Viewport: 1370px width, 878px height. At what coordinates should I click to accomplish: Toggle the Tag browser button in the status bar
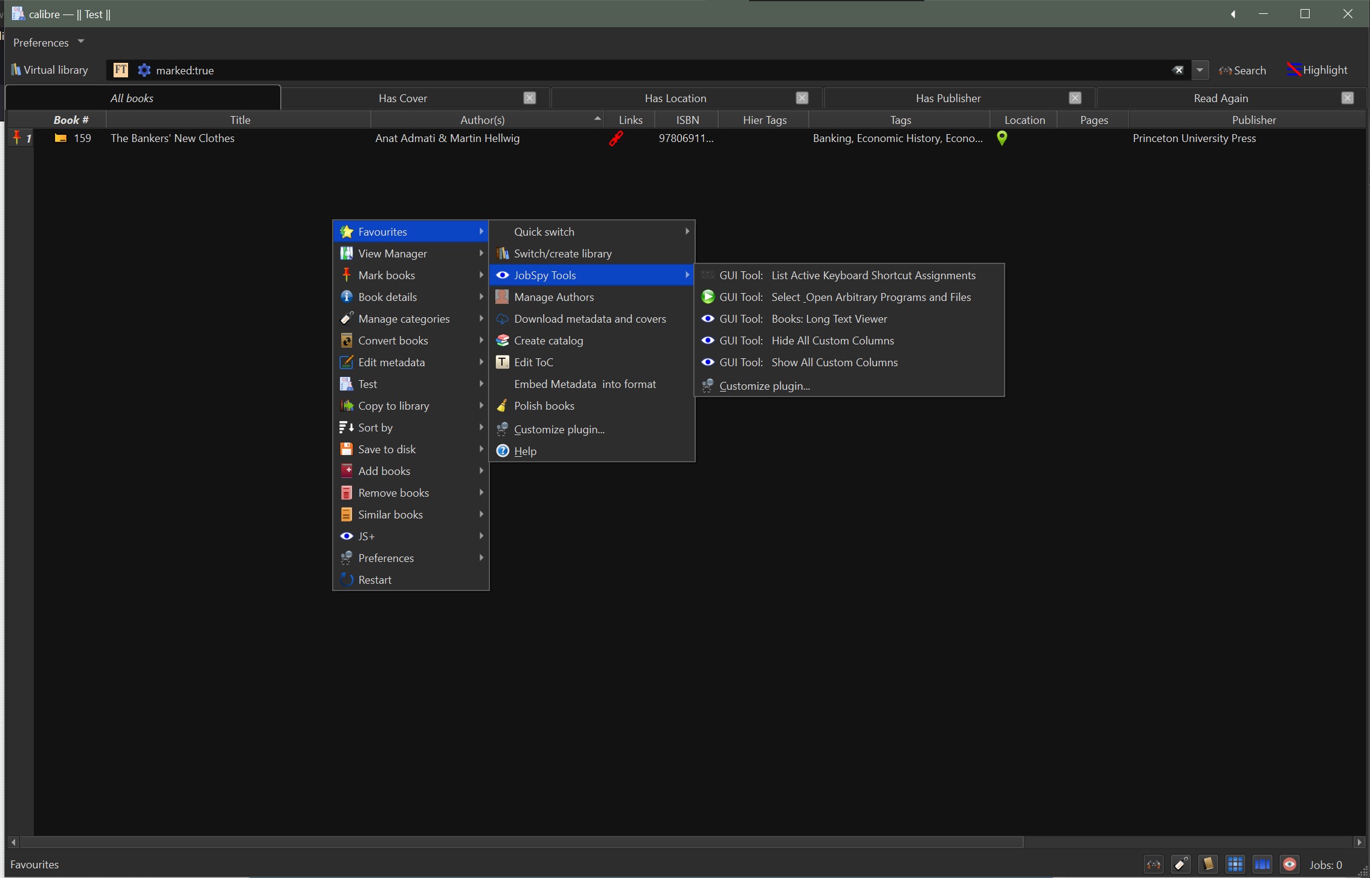(1181, 865)
